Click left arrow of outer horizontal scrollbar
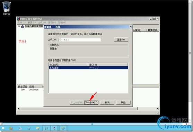 point(1,124)
